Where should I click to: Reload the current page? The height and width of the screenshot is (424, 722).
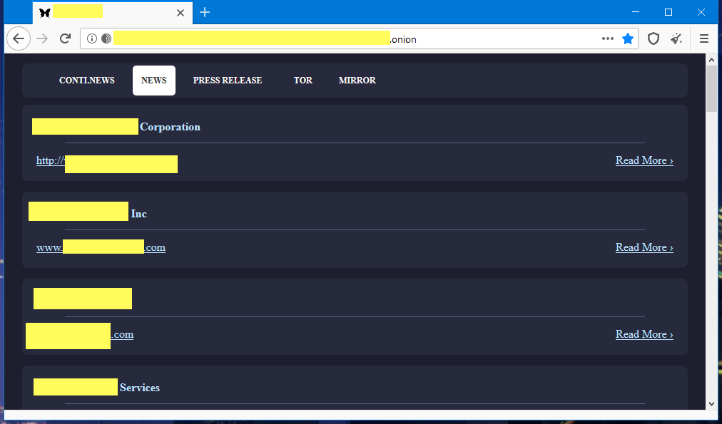pos(65,39)
